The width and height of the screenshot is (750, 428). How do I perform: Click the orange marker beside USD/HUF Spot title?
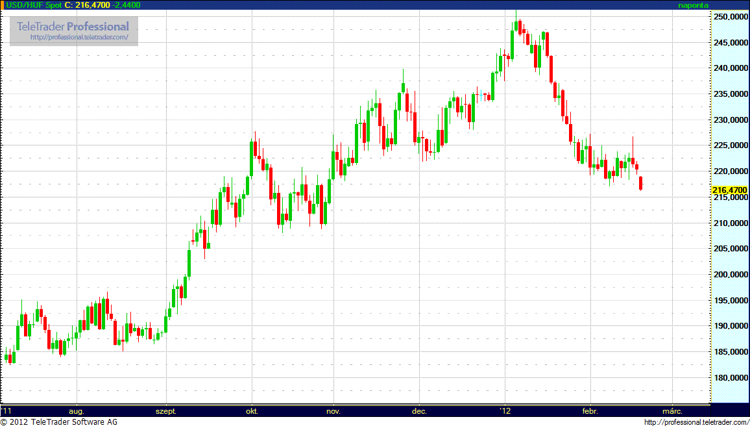2,5
